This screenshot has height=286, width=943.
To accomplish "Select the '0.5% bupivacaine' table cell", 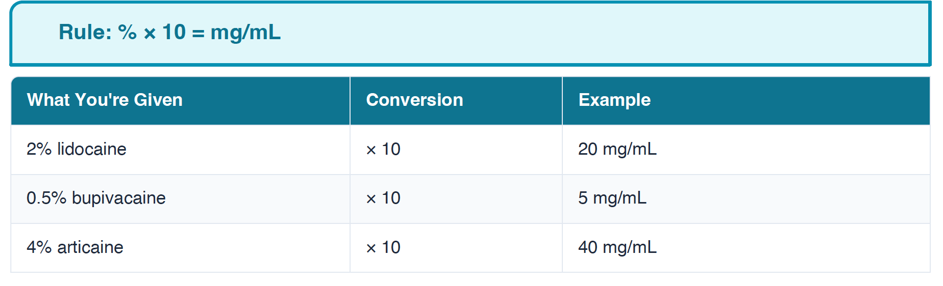I will [96, 198].
